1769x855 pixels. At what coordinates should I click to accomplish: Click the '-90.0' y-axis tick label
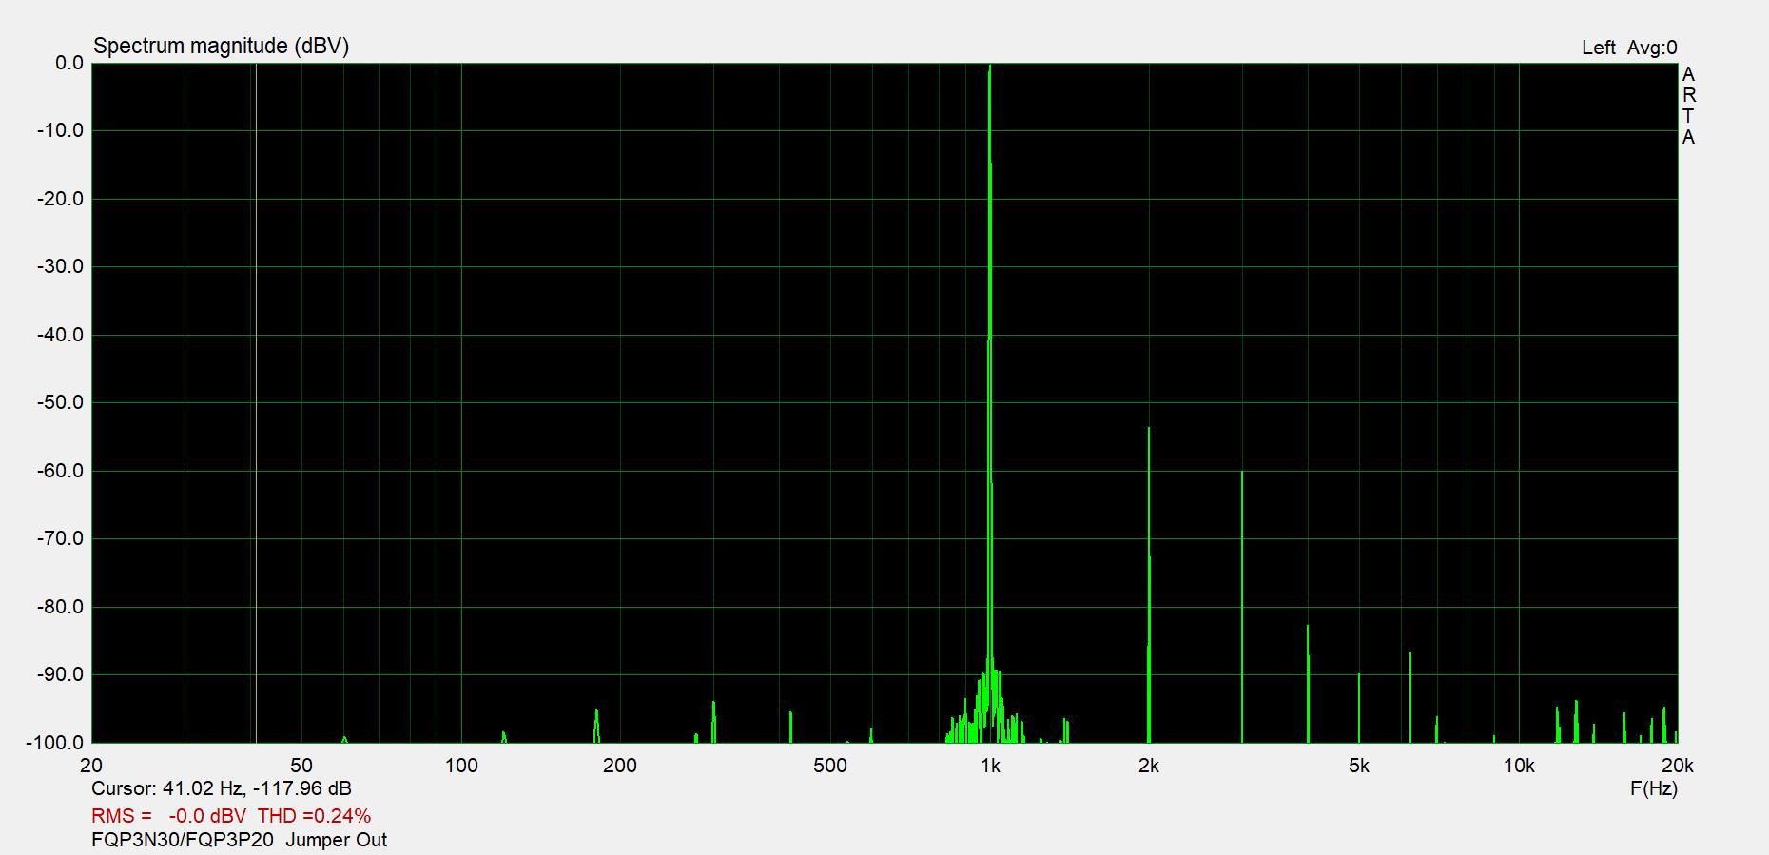[x=61, y=674]
